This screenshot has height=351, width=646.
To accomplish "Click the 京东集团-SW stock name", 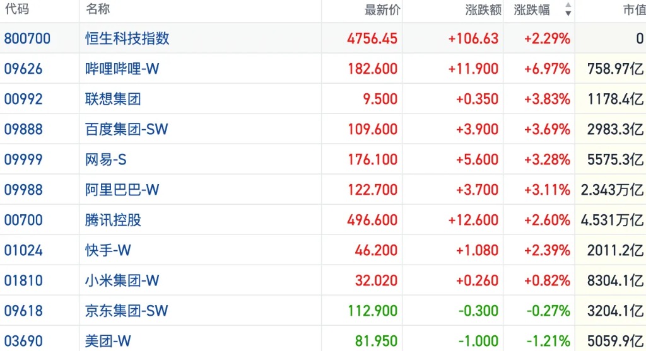I will (x=127, y=311).
